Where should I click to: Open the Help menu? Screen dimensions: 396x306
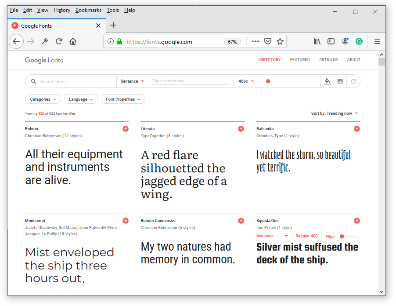pyautogui.click(x=130, y=10)
